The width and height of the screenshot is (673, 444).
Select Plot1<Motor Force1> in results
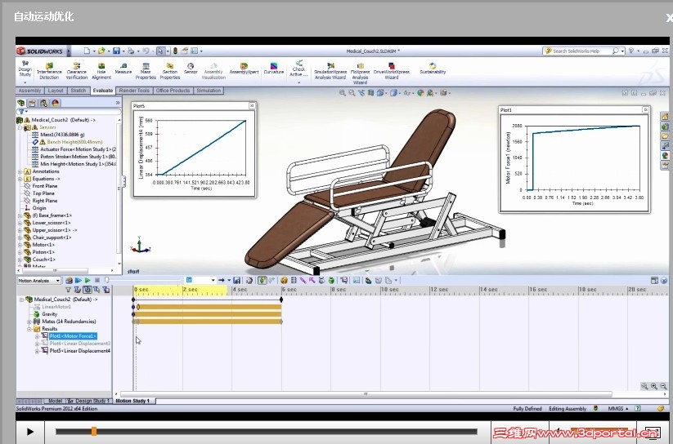73,336
